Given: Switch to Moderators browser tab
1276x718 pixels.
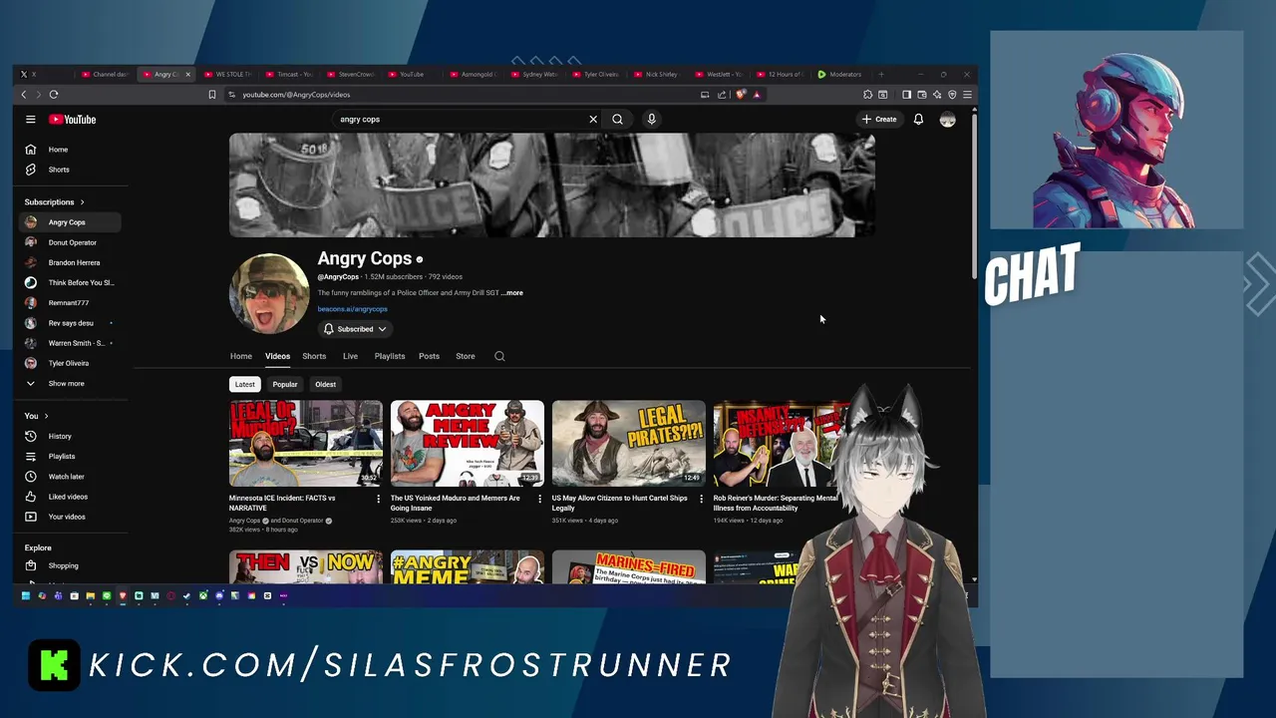Looking at the screenshot, I should (x=841, y=74).
